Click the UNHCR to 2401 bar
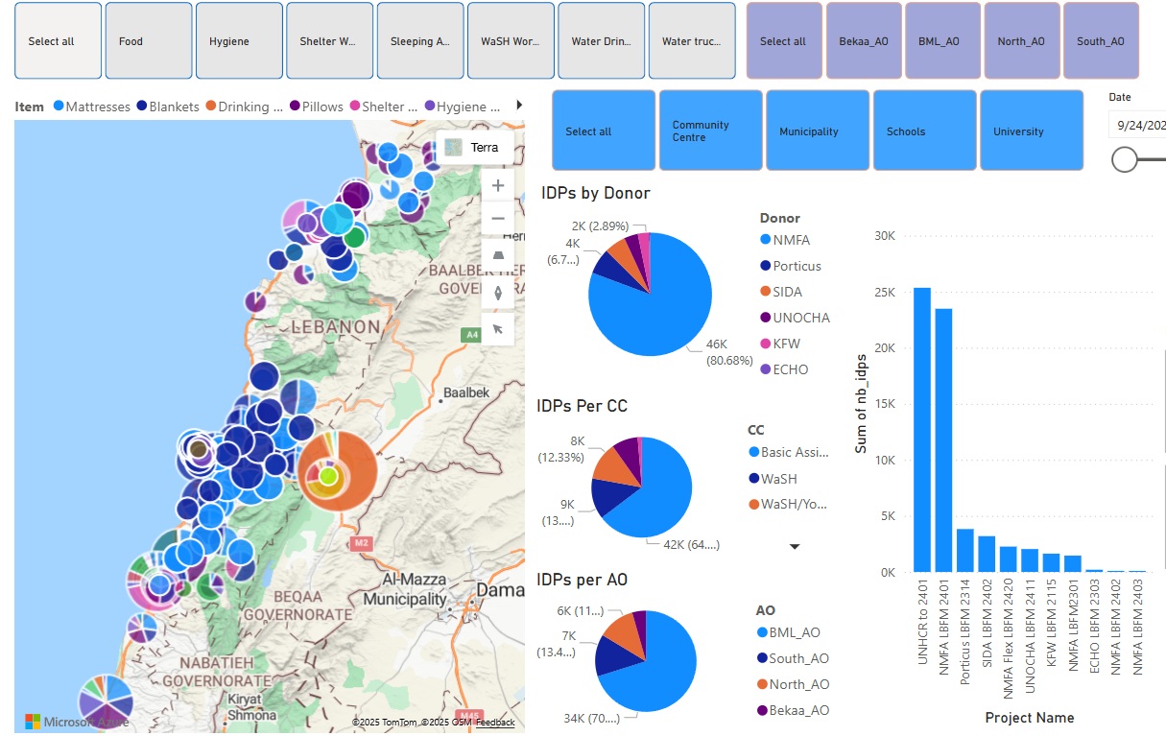Screen dimensions: 1166x736 (x=922, y=429)
